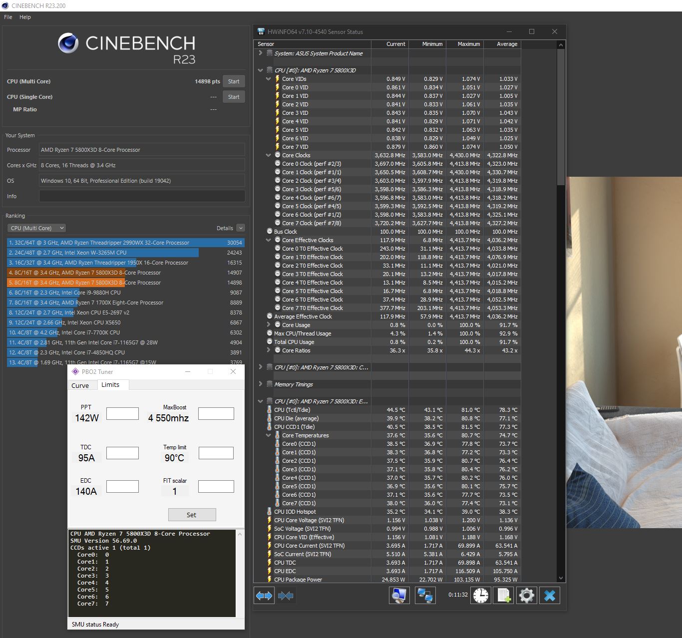Click the CPU IOD Hotspot thermometer icon

pos(270,512)
